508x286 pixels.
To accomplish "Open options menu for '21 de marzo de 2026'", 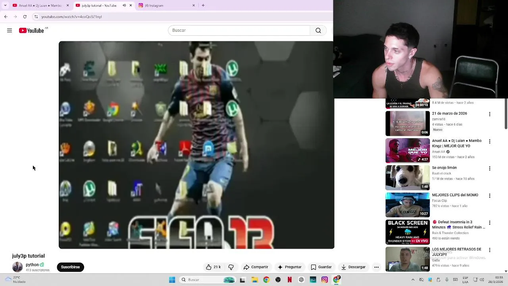I will [489, 114].
